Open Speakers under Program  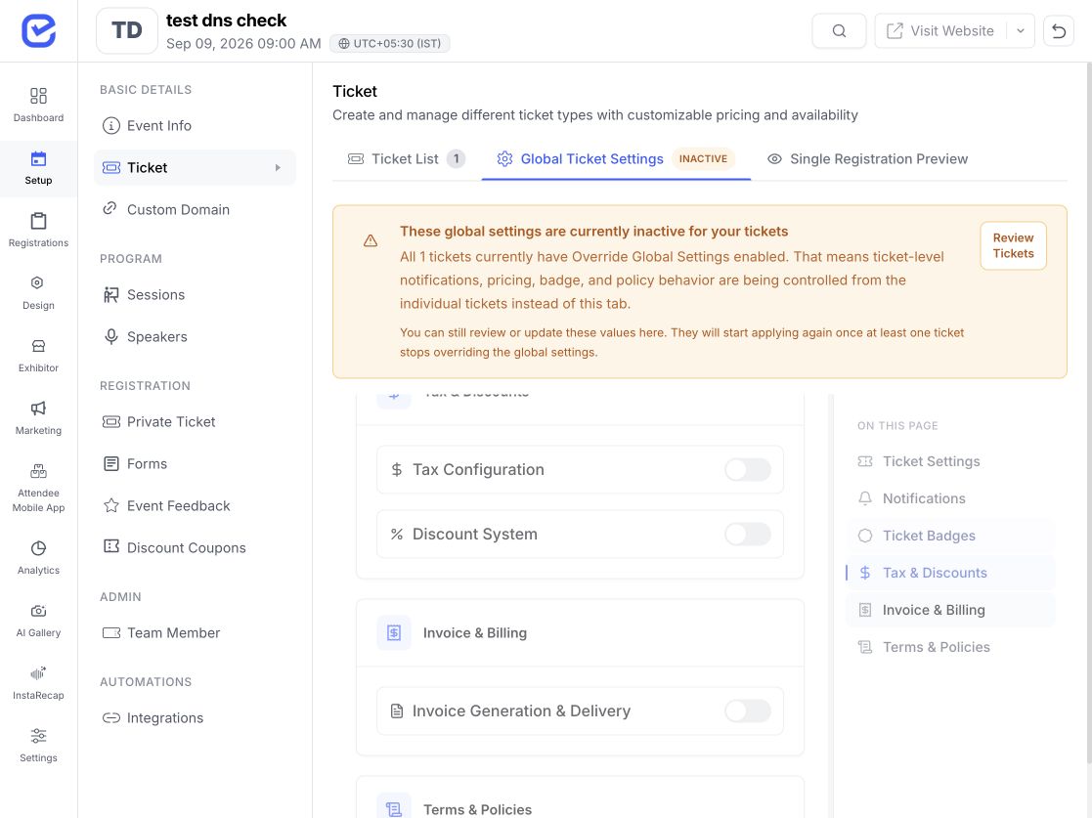click(195, 337)
